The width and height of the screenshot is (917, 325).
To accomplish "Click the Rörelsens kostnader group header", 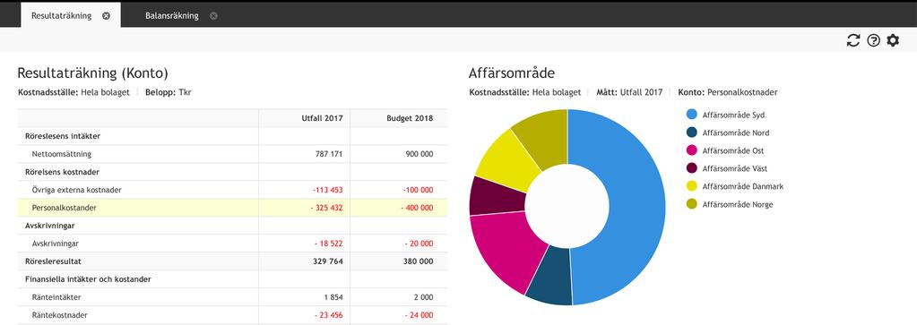I will (x=62, y=172).
